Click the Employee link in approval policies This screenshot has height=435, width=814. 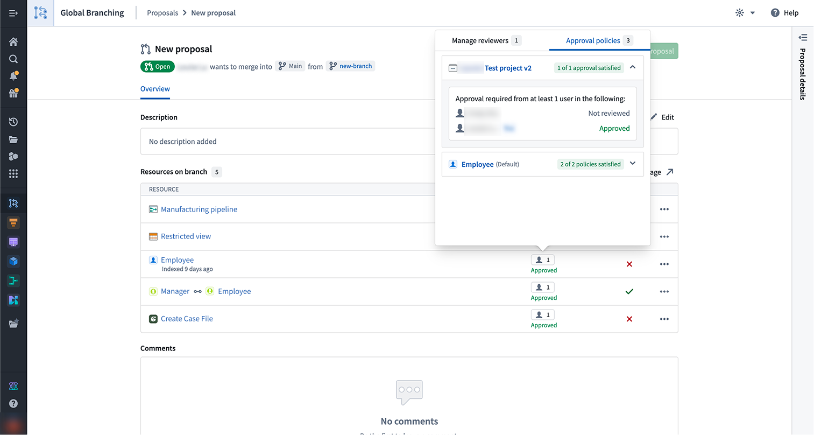[x=477, y=164]
